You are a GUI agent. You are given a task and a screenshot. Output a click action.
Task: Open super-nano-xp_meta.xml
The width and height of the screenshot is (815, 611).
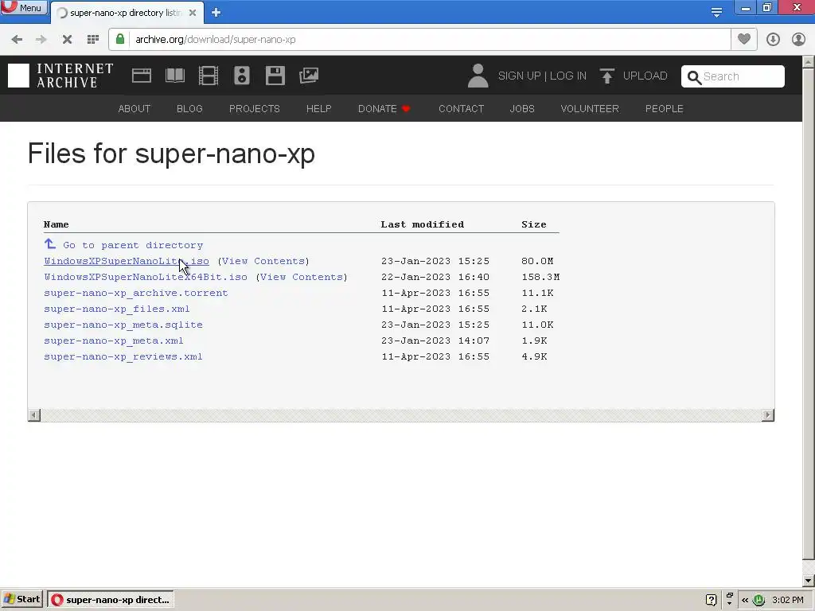point(114,341)
